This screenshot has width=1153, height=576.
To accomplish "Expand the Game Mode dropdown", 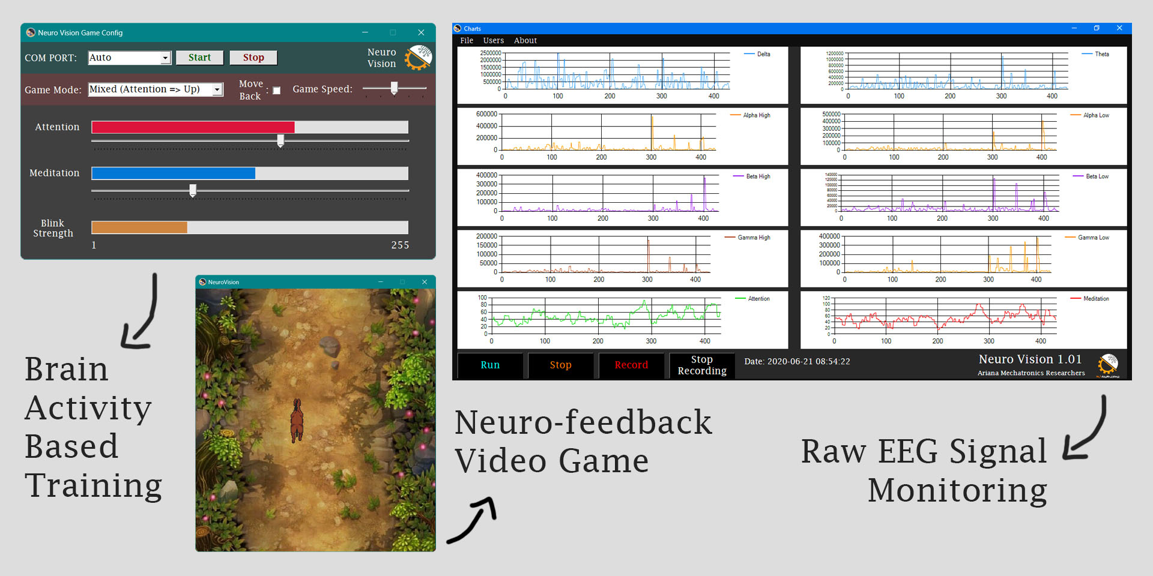I will [217, 90].
